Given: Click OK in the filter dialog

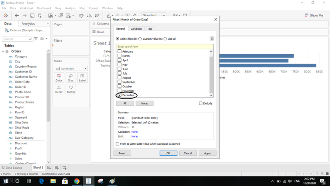Looking at the screenshot, I should (x=168, y=153).
